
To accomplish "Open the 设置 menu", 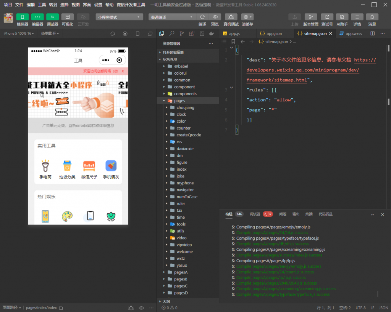I will (x=98, y=5).
